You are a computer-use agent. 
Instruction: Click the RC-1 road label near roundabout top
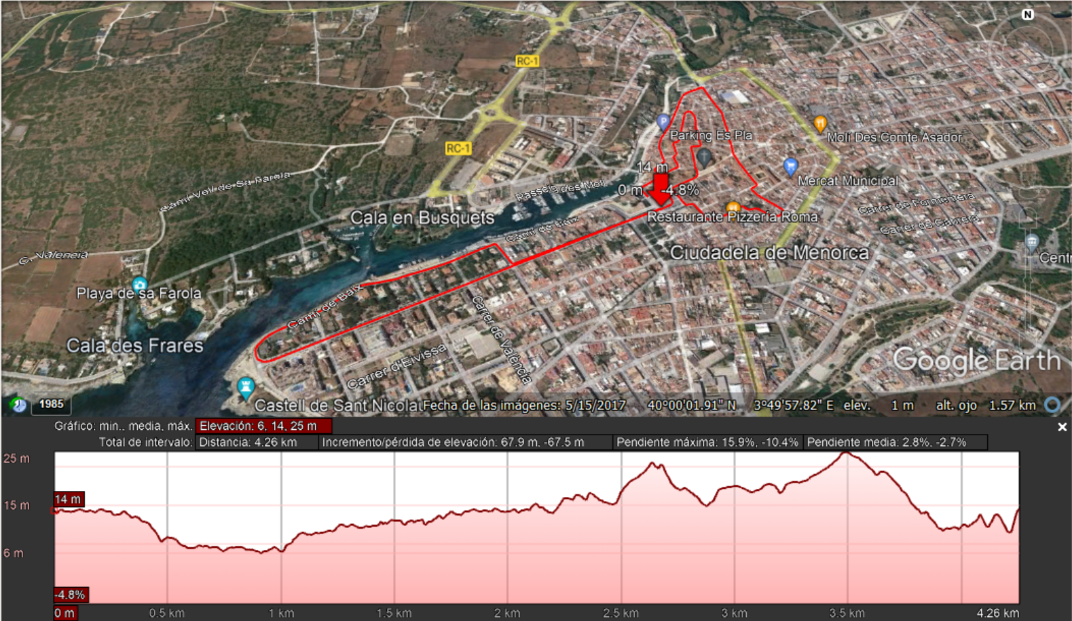coord(527,61)
